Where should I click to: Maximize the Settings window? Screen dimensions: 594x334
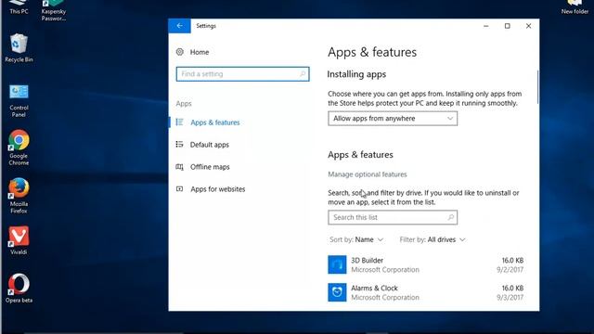(x=508, y=26)
